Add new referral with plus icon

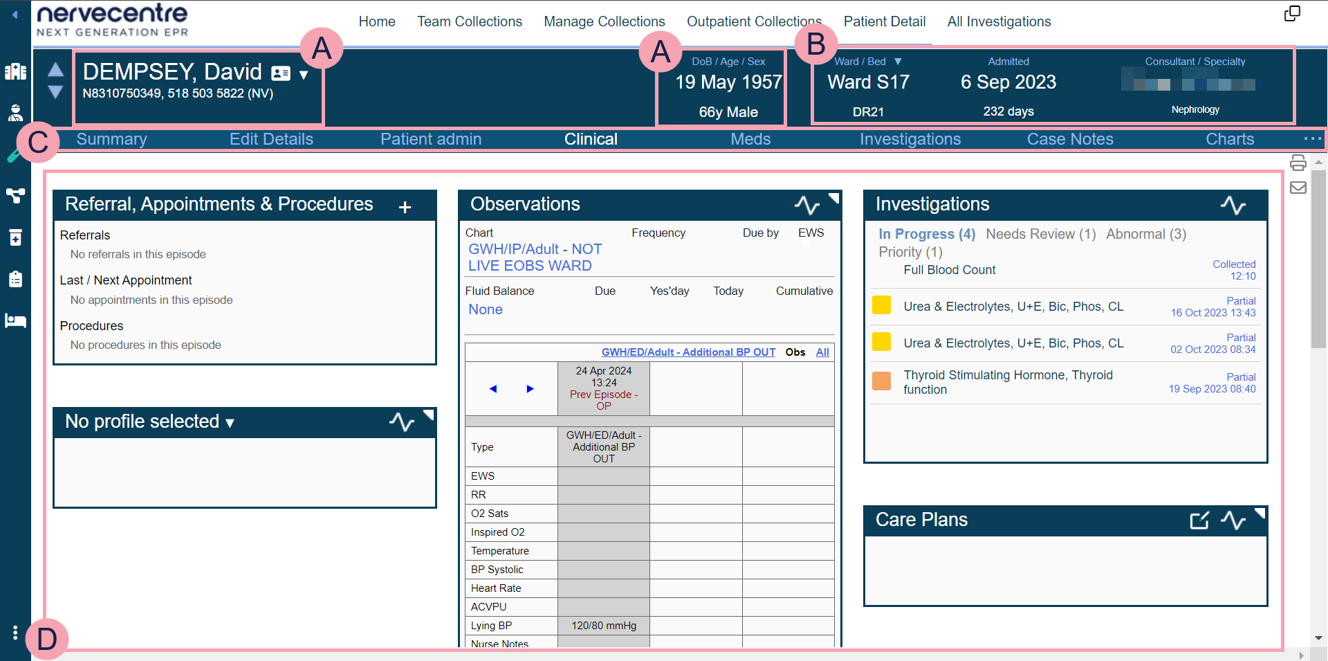pos(405,207)
